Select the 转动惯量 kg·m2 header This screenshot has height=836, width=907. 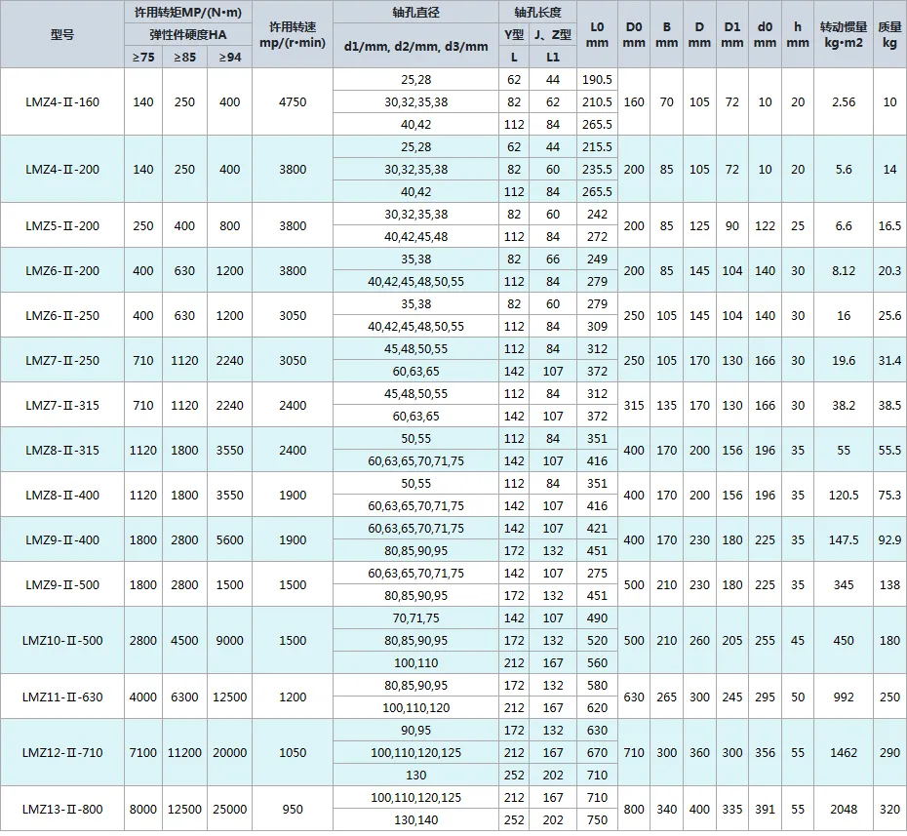point(844,34)
